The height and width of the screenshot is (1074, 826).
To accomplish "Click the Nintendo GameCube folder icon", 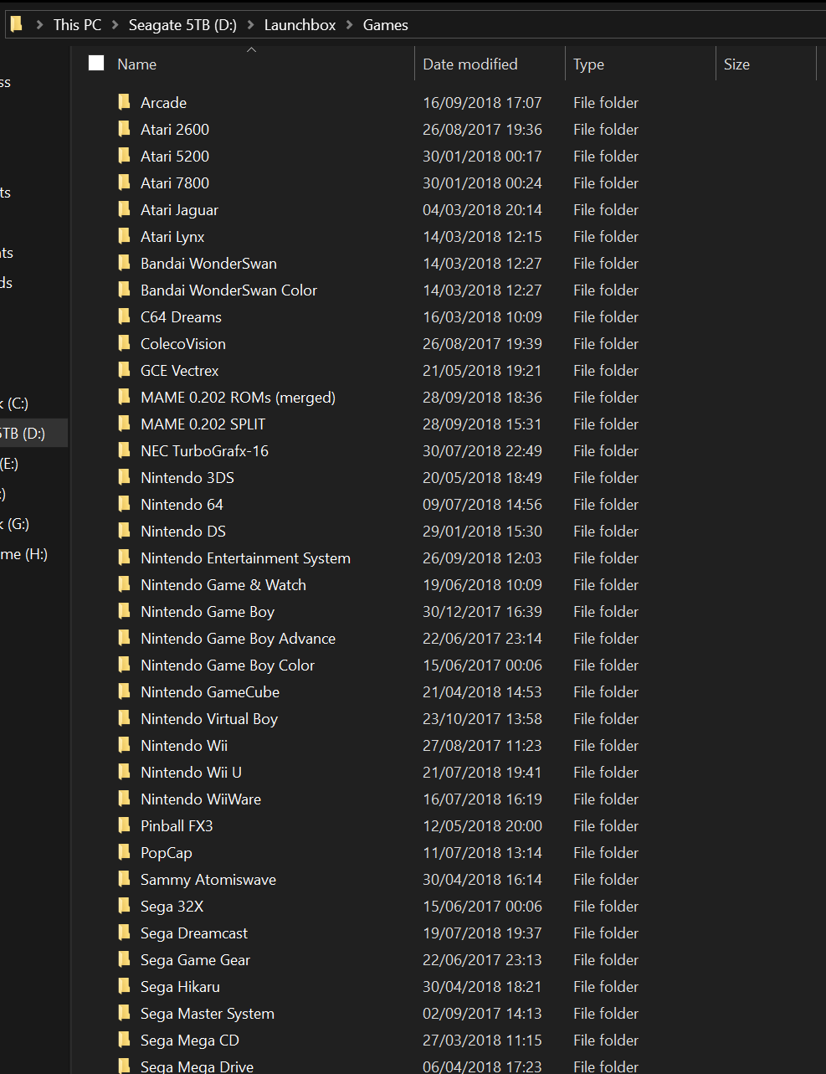I will (124, 691).
